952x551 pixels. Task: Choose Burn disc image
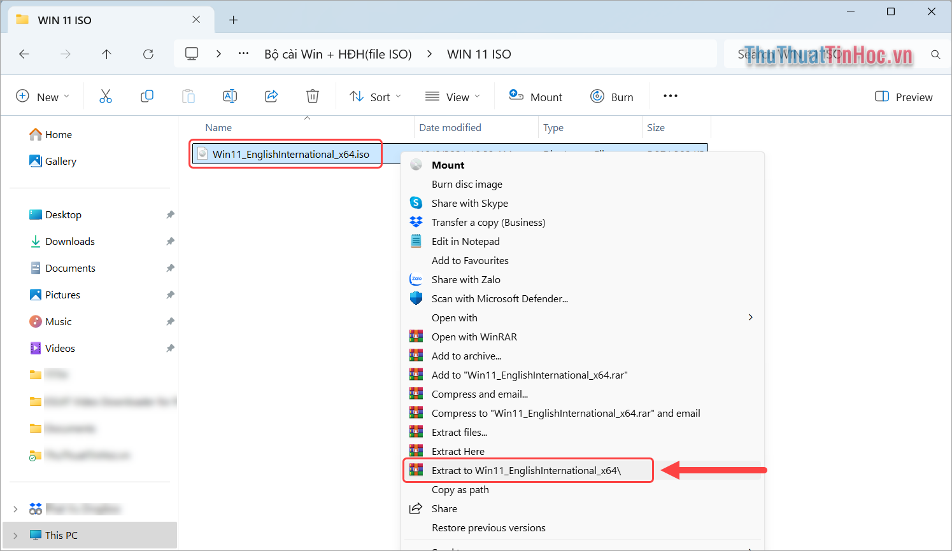click(583, 184)
